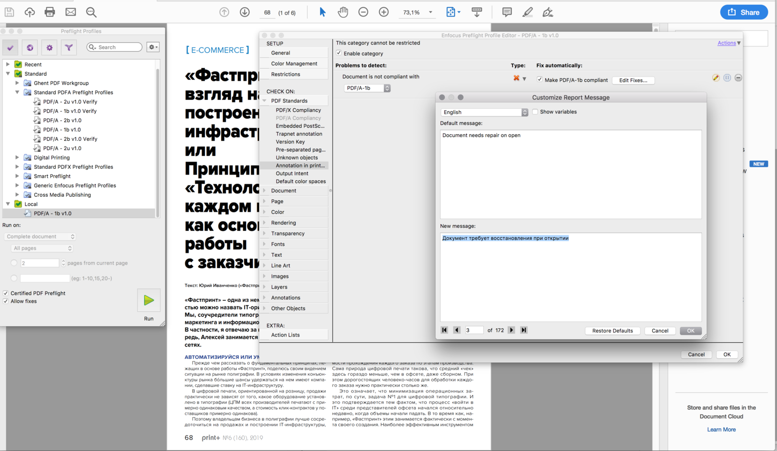Image resolution: width=777 pixels, height=451 pixels.
Task: Click the message number input field
Action: (x=474, y=330)
